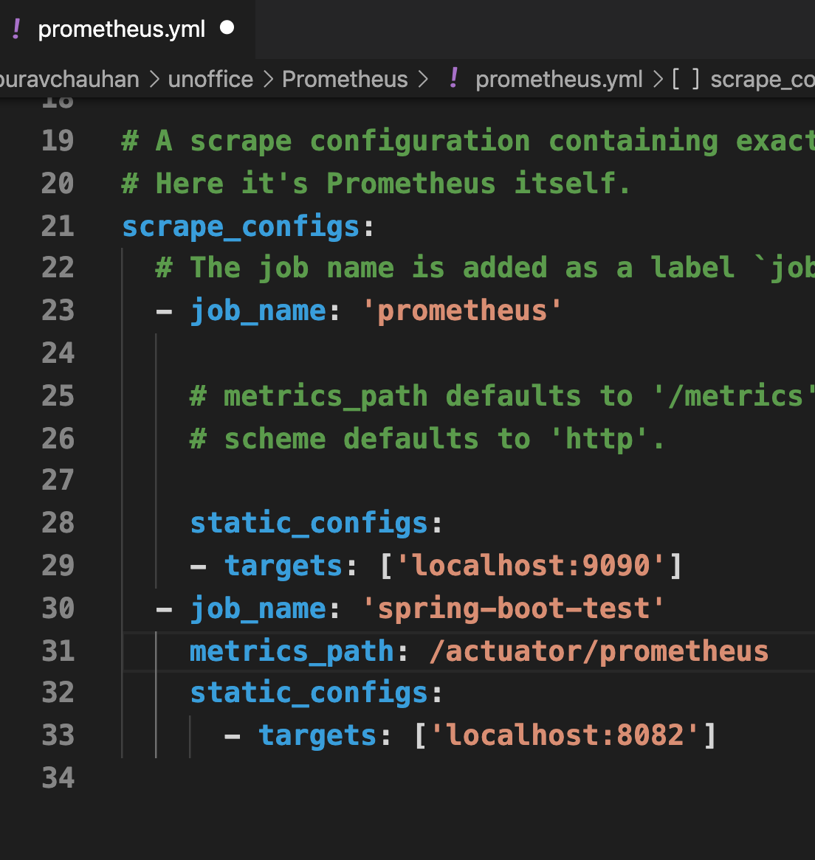Click the YAML icon in breadcrumb bar
Viewport: 815px width, 860px height.
(453, 78)
